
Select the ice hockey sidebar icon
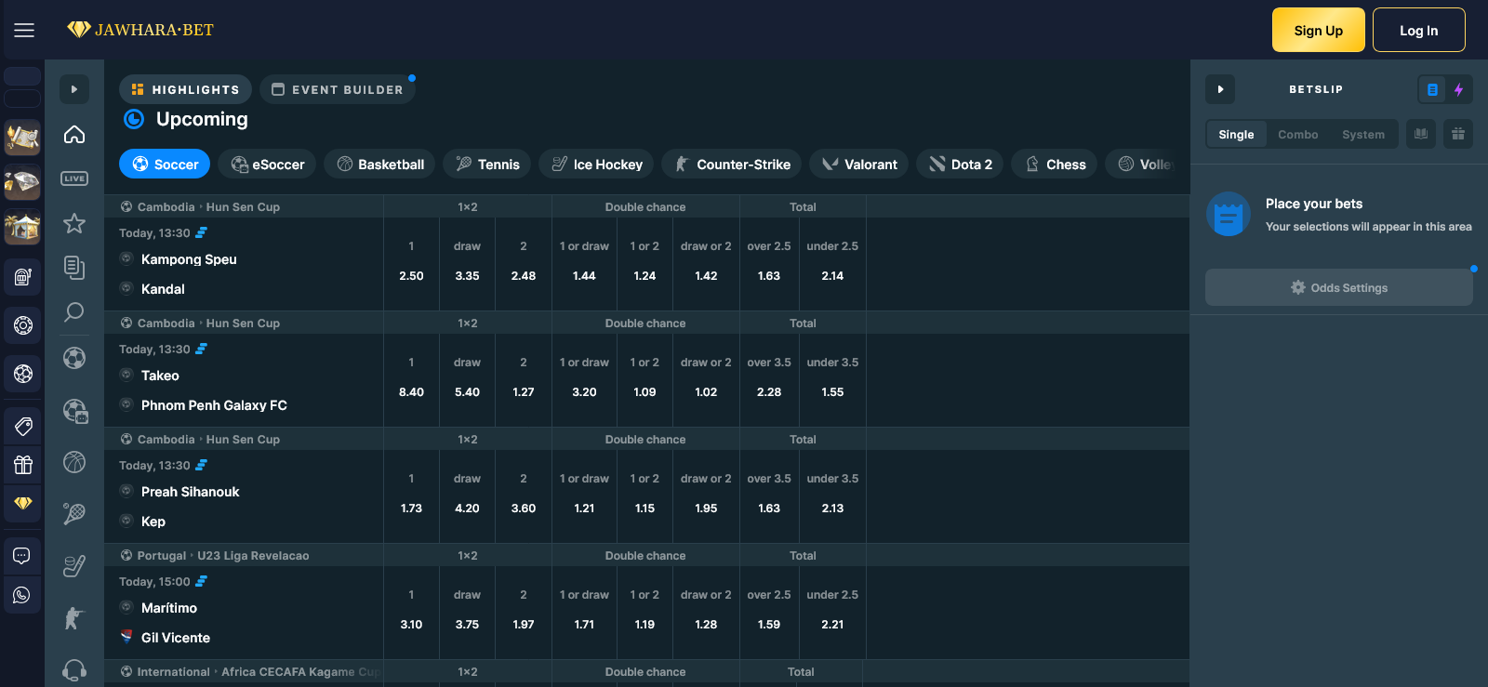click(74, 565)
